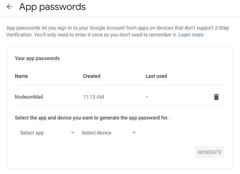Open the Learn more link

pos(191,34)
